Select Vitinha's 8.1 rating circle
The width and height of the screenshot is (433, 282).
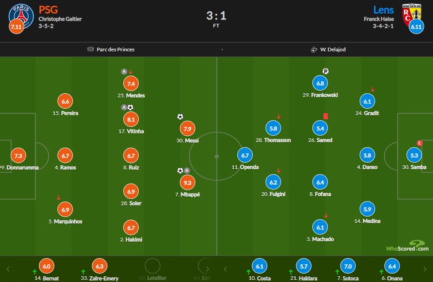pos(131,119)
